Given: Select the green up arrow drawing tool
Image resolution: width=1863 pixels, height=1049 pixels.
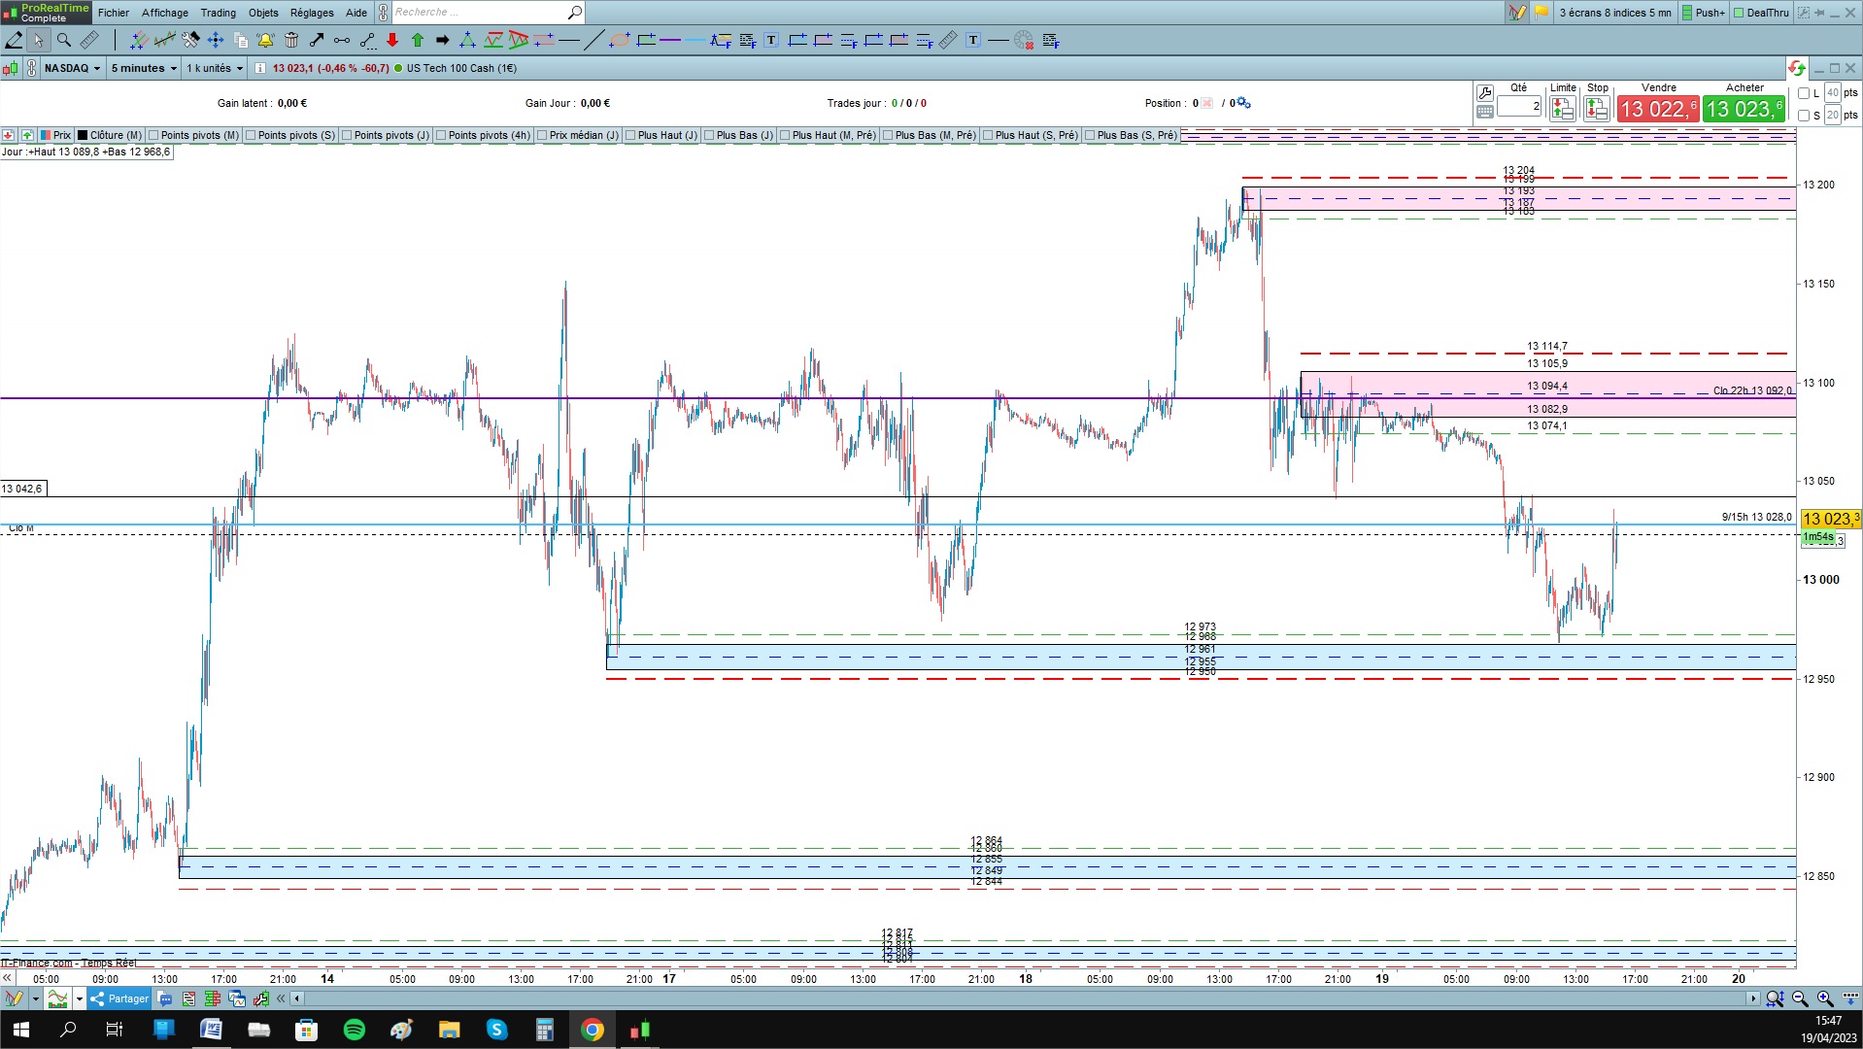Looking at the screenshot, I should pos(418,40).
